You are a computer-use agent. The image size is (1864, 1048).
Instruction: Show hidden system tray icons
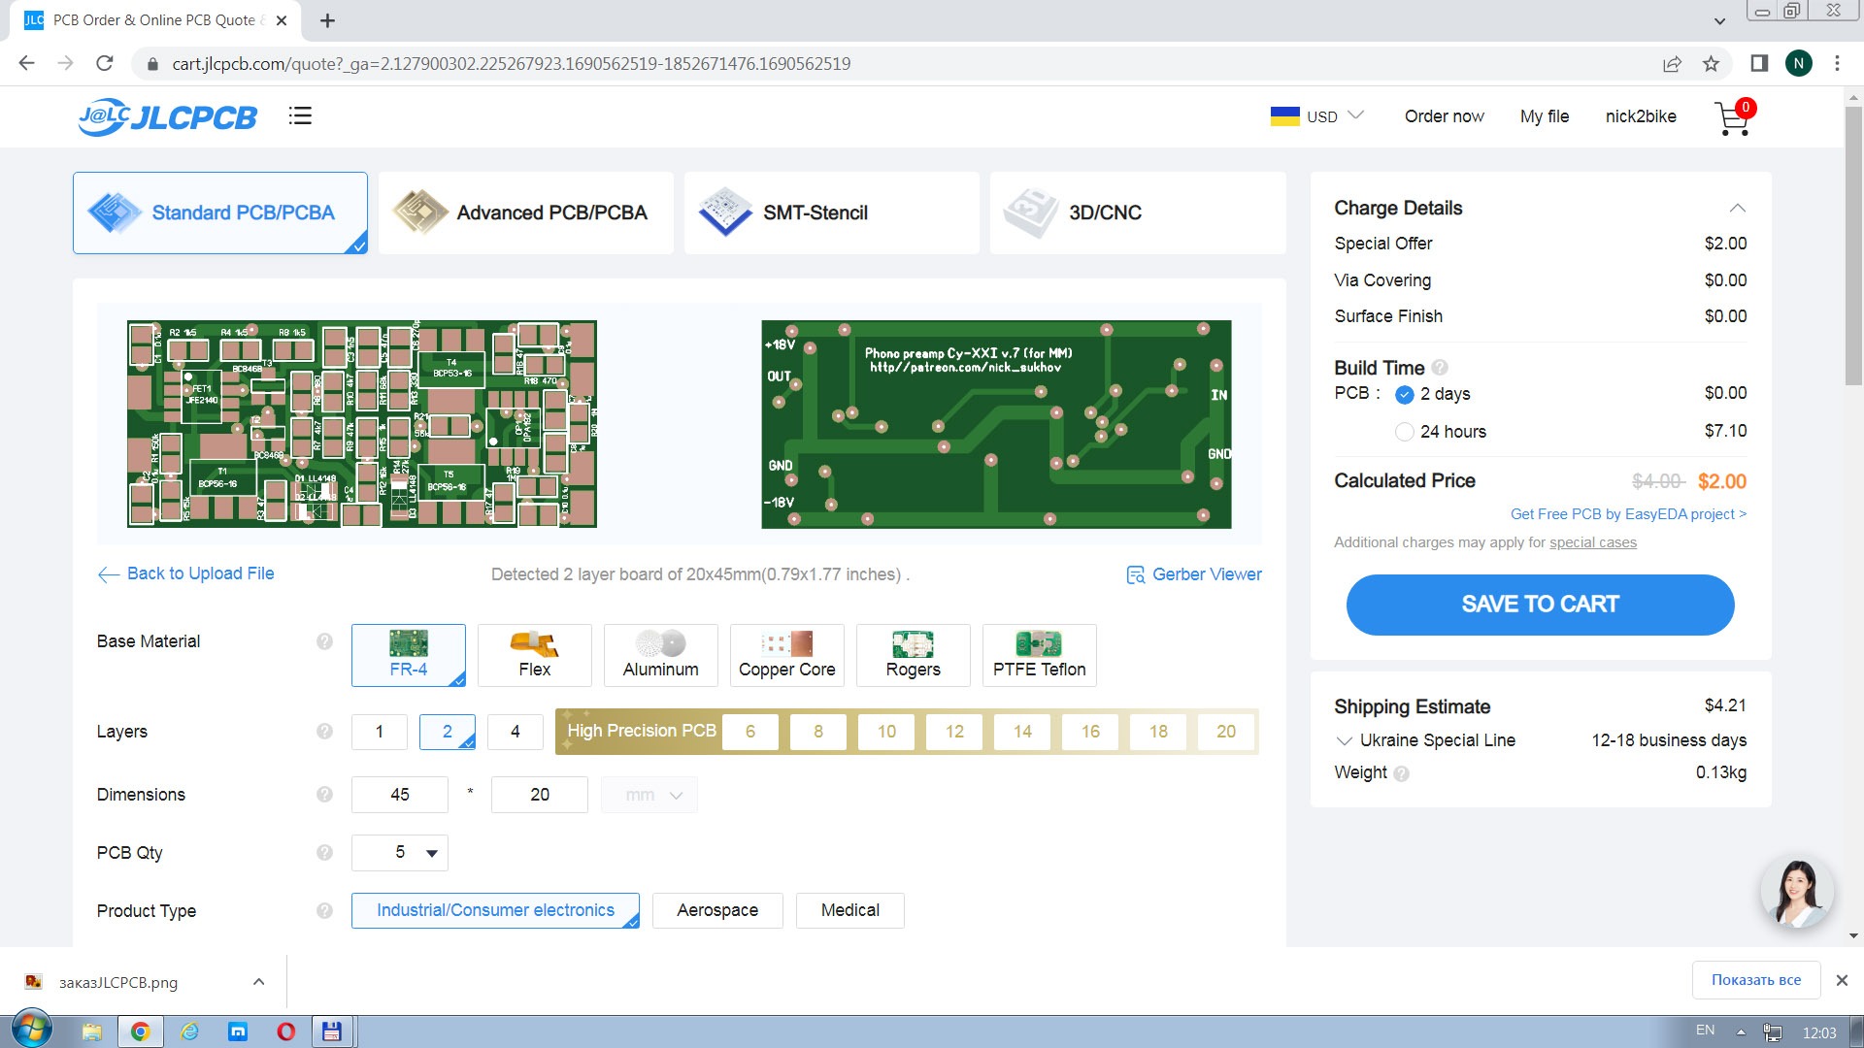(x=1741, y=1032)
